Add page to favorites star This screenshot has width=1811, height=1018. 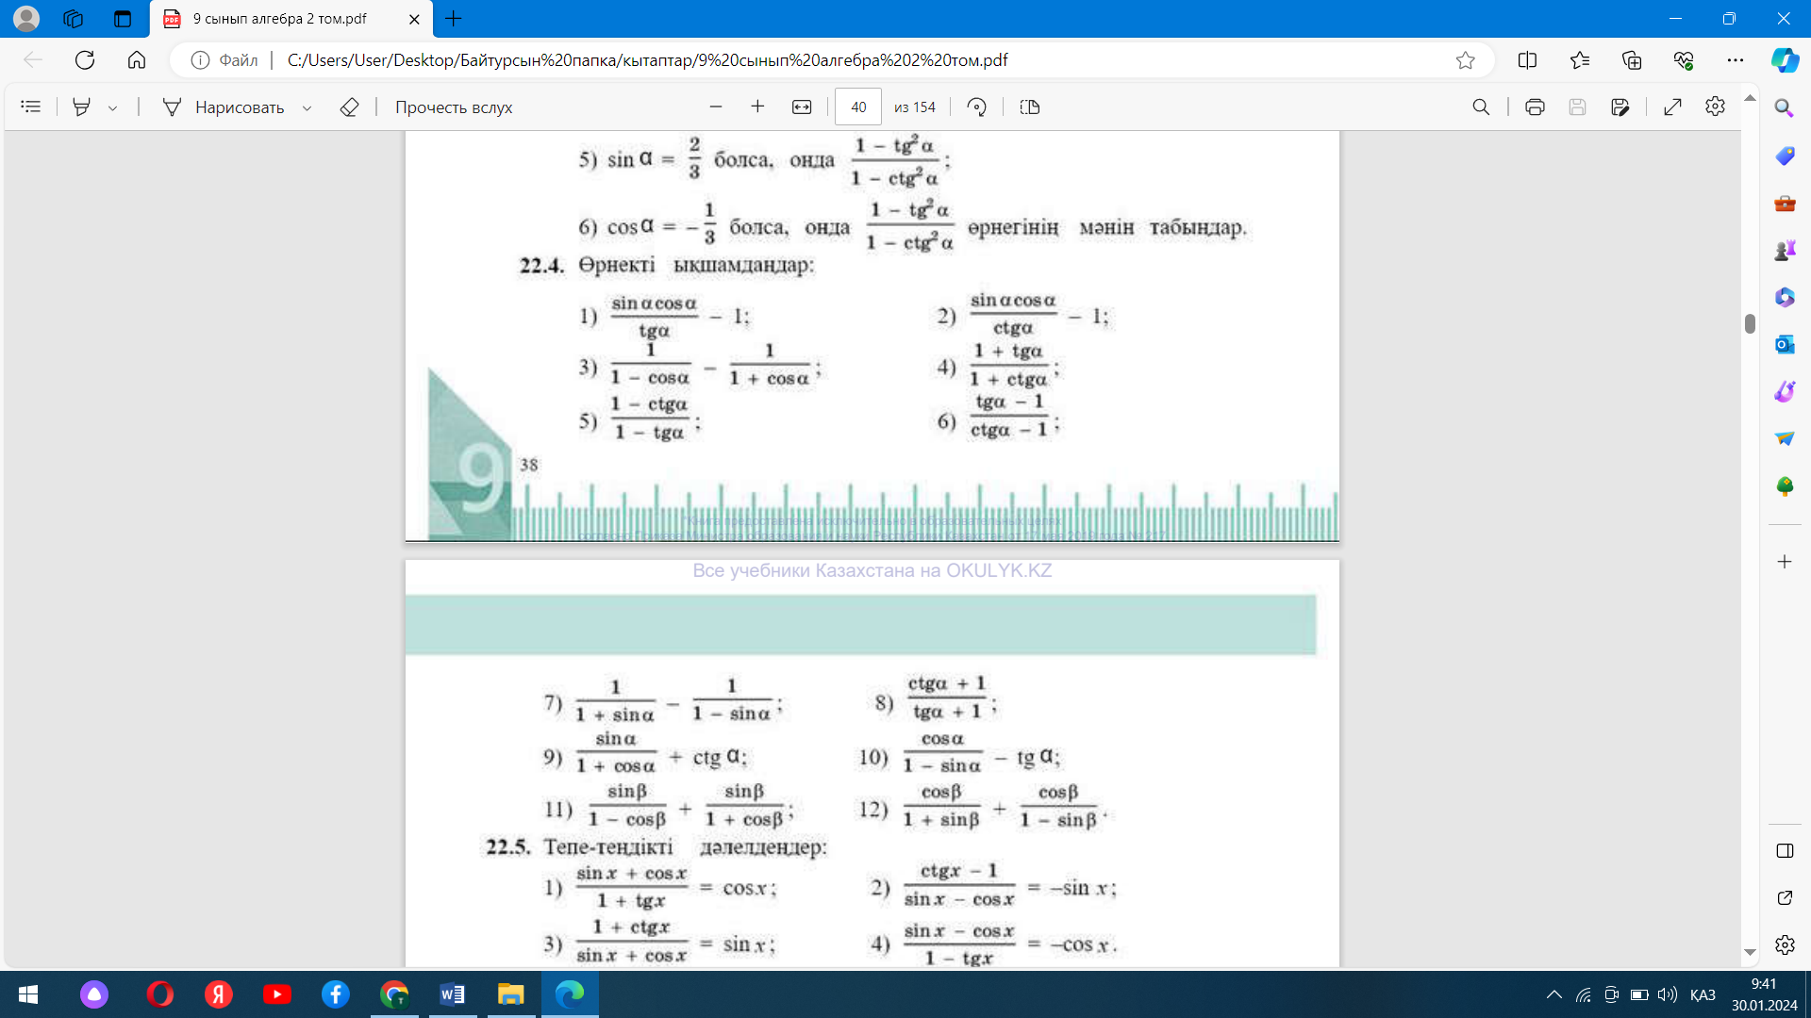click(x=1465, y=60)
